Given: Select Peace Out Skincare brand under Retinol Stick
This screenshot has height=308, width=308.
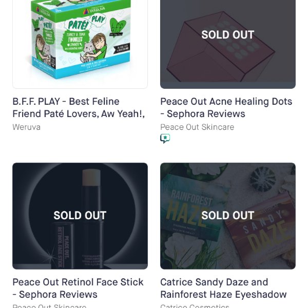Looking at the screenshot, I should [x=49, y=306].
